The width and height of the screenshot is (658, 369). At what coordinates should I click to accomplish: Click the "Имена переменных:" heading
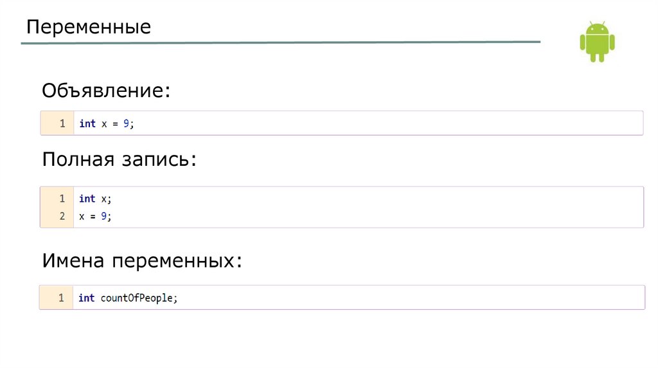pyautogui.click(x=142, y=260)
